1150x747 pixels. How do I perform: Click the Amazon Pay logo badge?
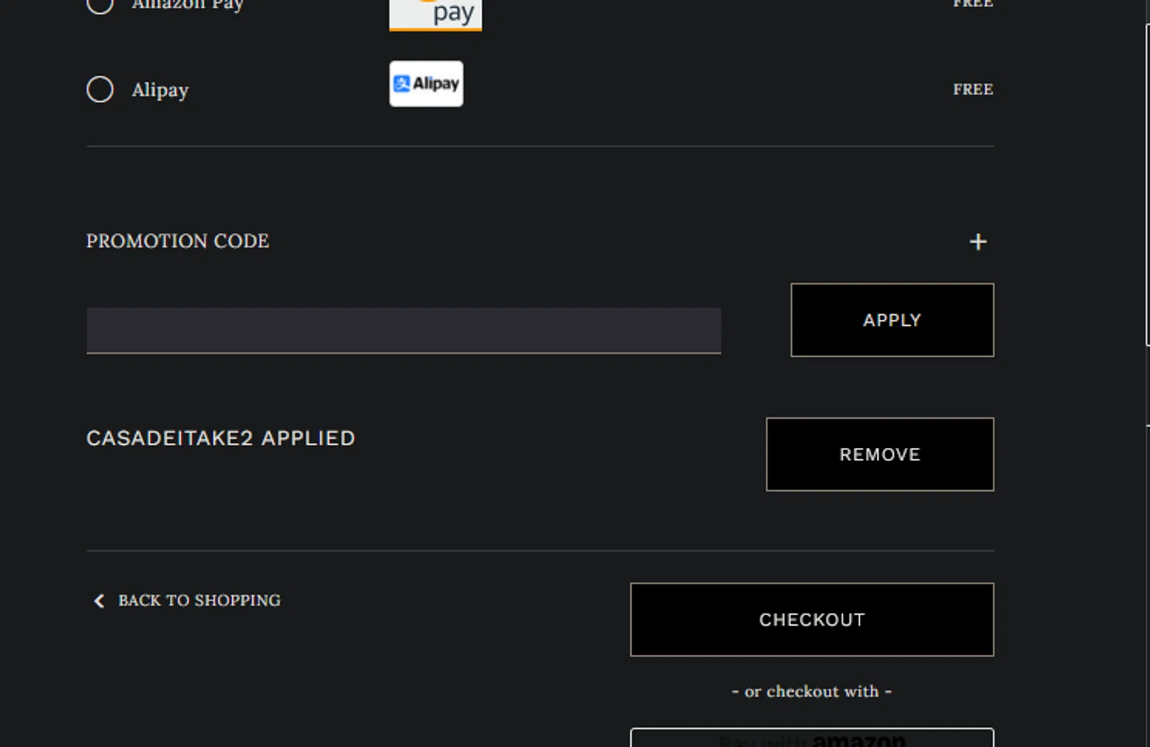pyautogui.click(x=435, y=14)
